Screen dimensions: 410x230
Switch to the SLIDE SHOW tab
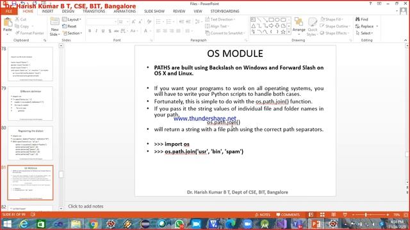click(154, 11)
